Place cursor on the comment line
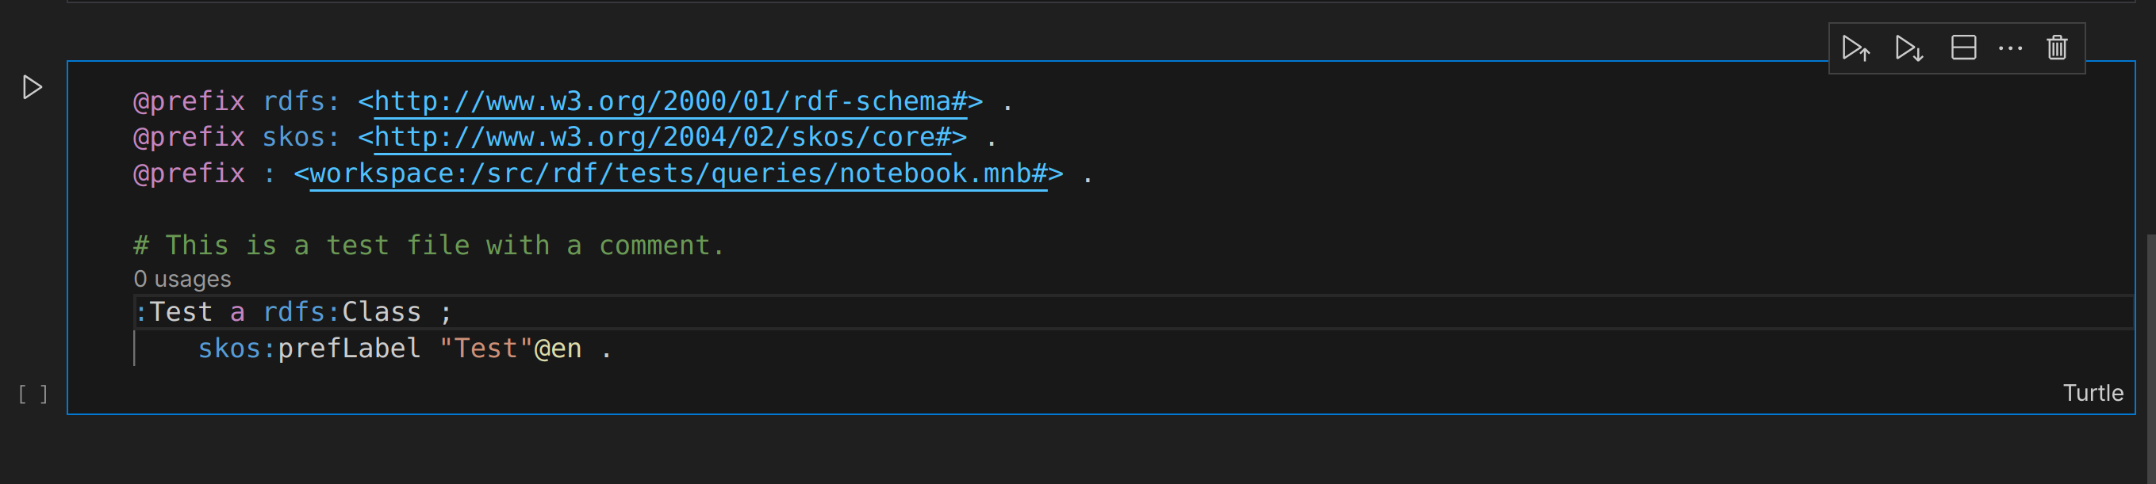This screenshot has width=2156, height=484. click(428, 246)
